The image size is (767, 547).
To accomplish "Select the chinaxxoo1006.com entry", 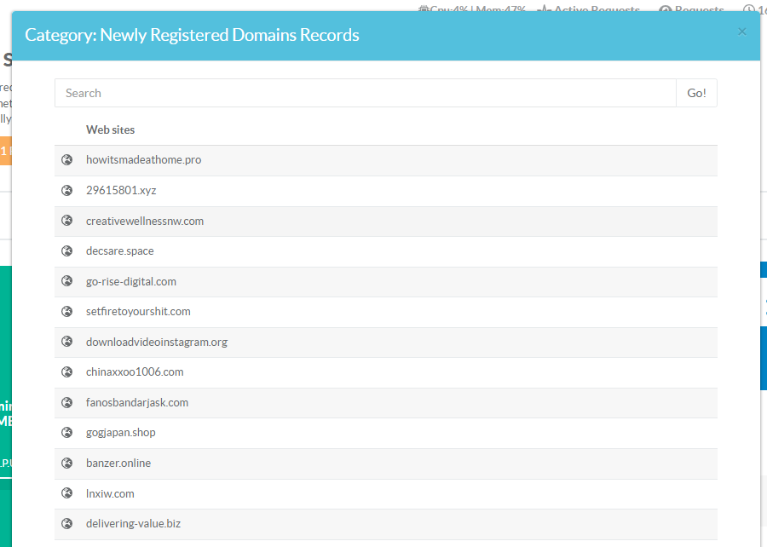I will pyautogui.click(x=135, y=372).
